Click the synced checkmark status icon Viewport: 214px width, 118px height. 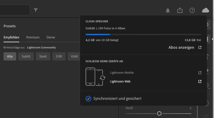[x=88, y=99]
